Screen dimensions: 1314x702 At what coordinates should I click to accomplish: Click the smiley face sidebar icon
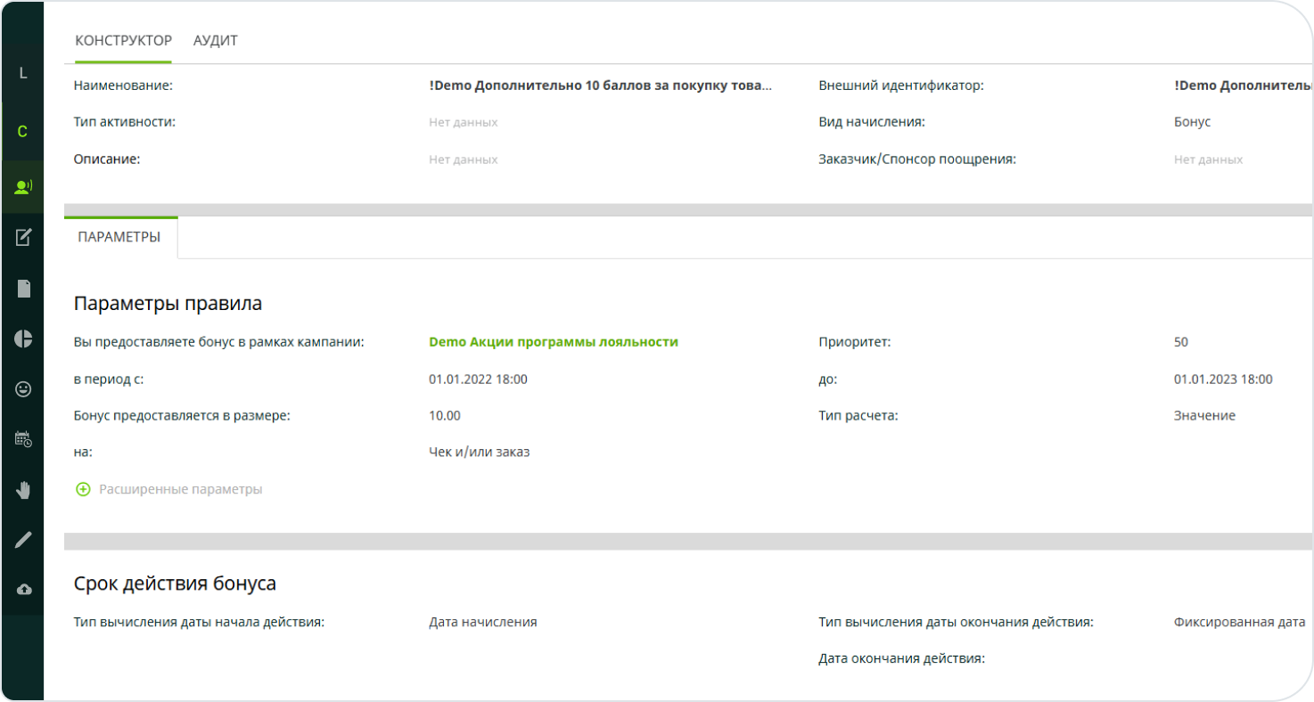[23, 389]
